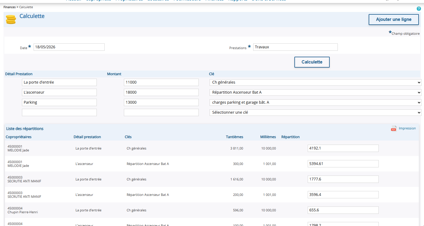
Task: Click the 'Liste des répartitions' heading
Action: pyautogui.click(x=25, y=129)
